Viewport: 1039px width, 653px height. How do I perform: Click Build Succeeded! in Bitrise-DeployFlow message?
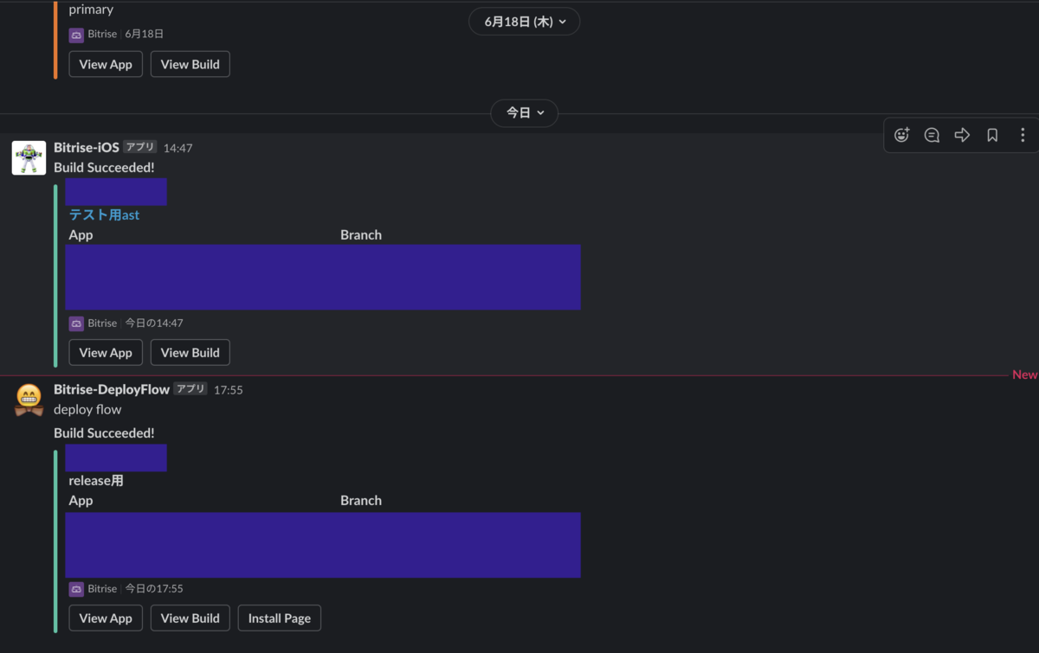[x=104, y=433]
